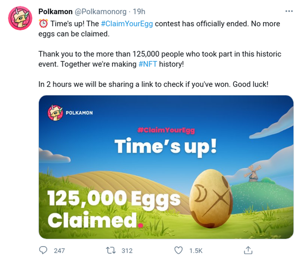Click the 19h timestamp link
The height and width of the screenshot is (261, 302).
pyautogui.click(x=139, y=12)
